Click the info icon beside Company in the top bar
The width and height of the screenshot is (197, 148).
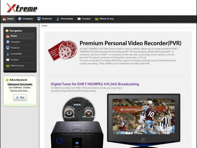coord(20,19)
